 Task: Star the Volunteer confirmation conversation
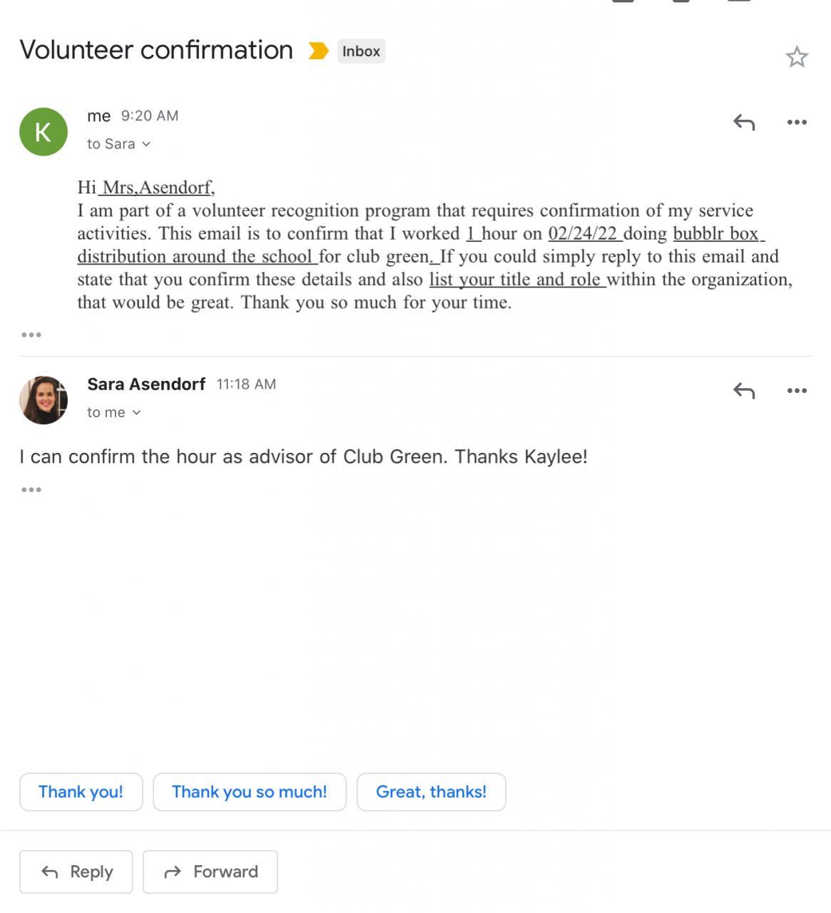[x=796, y=57]
